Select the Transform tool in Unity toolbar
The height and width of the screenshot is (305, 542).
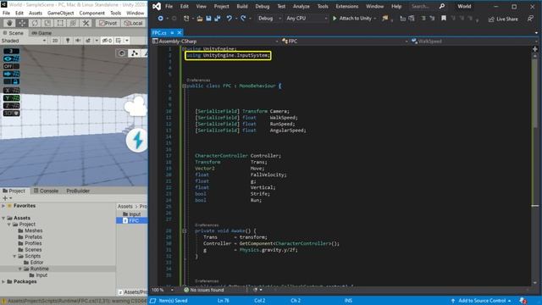73,23
